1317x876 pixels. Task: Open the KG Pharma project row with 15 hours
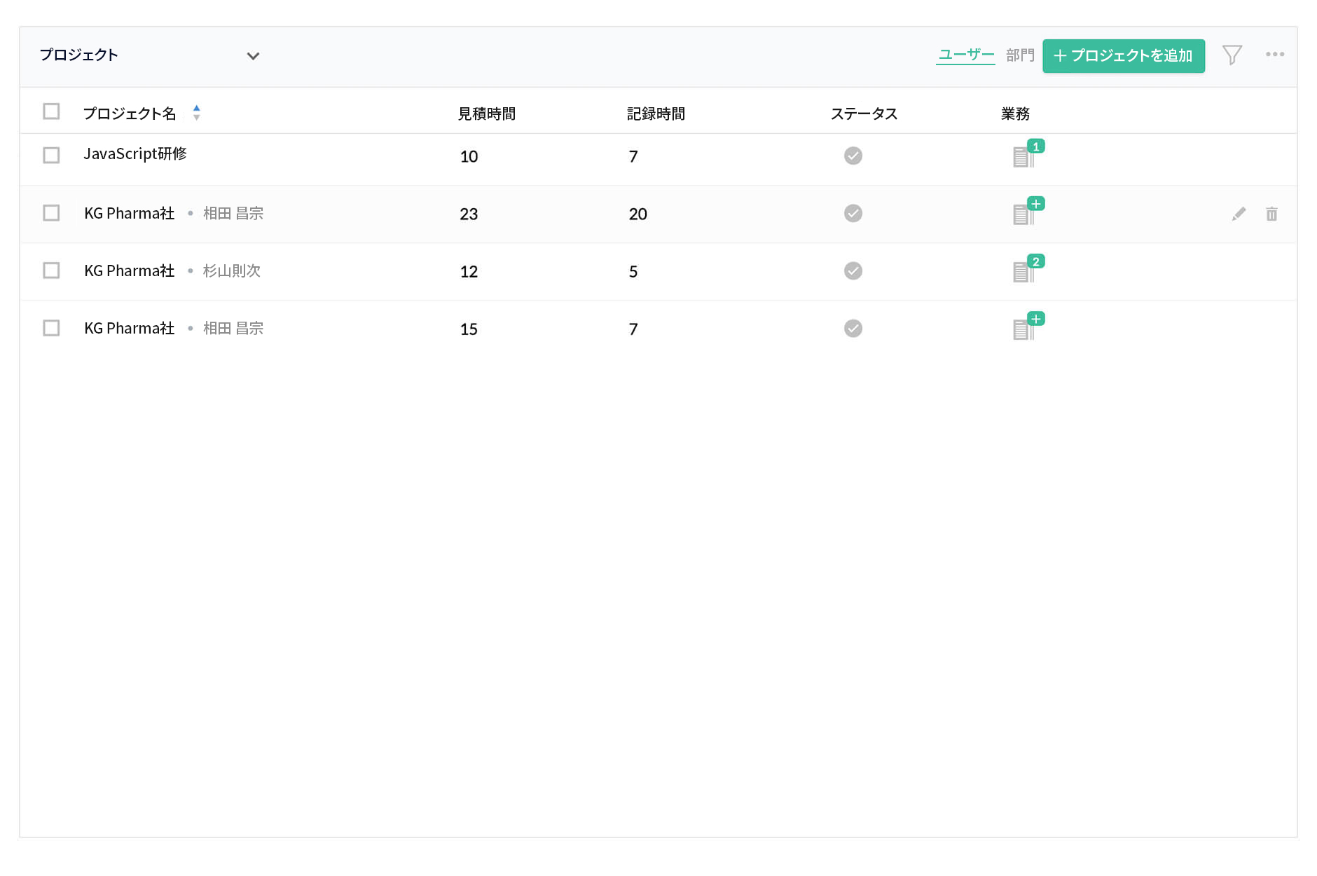(x=130, y=328)
